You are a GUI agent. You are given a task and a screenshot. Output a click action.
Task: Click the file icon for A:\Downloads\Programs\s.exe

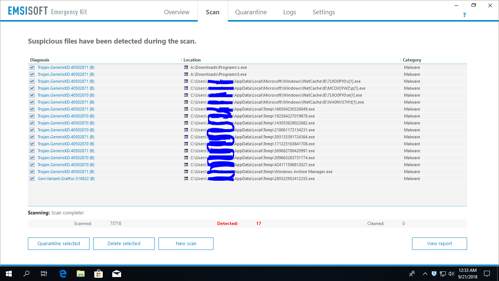coord(186,67)
